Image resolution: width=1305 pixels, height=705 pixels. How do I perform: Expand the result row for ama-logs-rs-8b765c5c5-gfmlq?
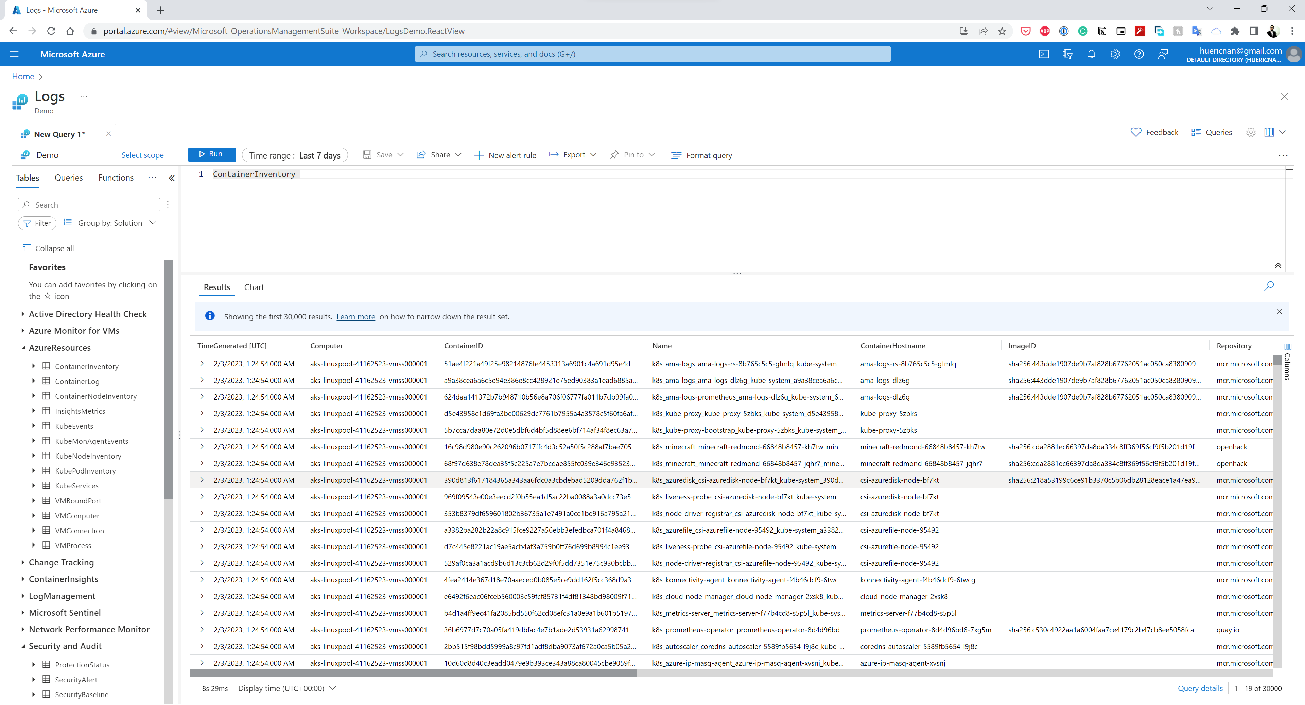pyautogui.click(x=202, y=364)
